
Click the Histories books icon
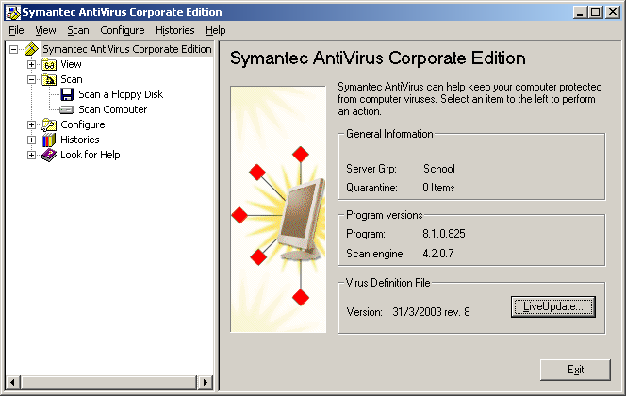[x=49, y=140]
